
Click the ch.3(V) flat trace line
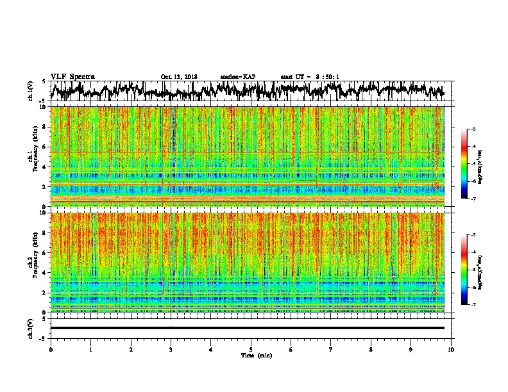click(x=248, y=328)
